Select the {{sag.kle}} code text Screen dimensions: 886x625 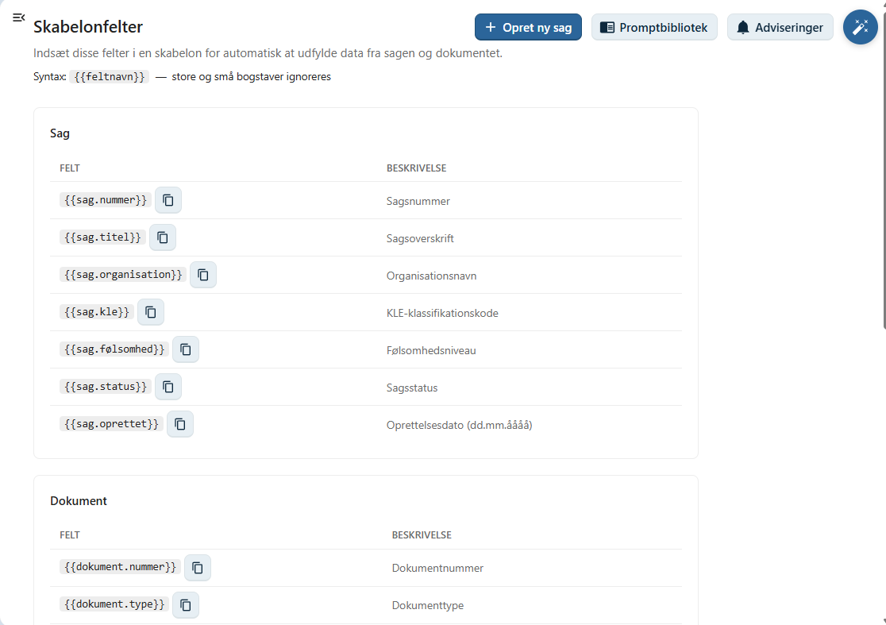pos(97,312)
